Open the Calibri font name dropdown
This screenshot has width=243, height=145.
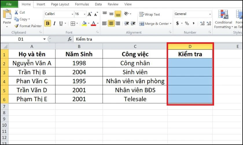pos(72,14)
